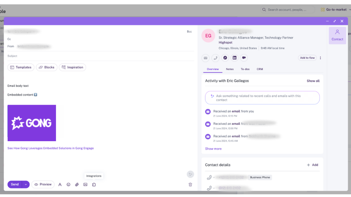Switch to the CRM tab
Image resolution: width=351 pixels, height=197 pixels.
260,69
